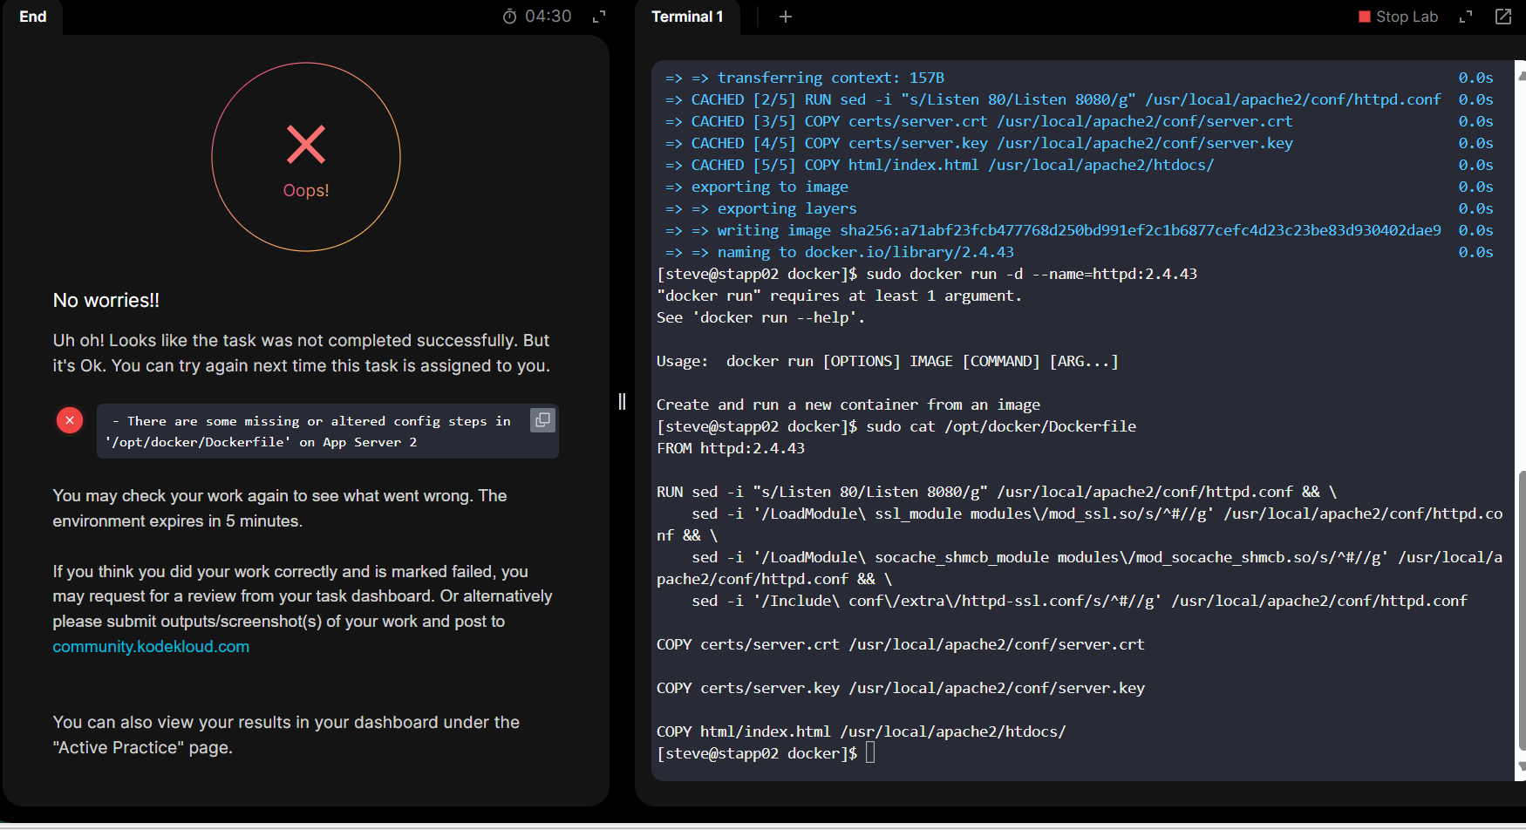Click the missing config steps error message
The image size is (1526, 830).
click(309, 432)
